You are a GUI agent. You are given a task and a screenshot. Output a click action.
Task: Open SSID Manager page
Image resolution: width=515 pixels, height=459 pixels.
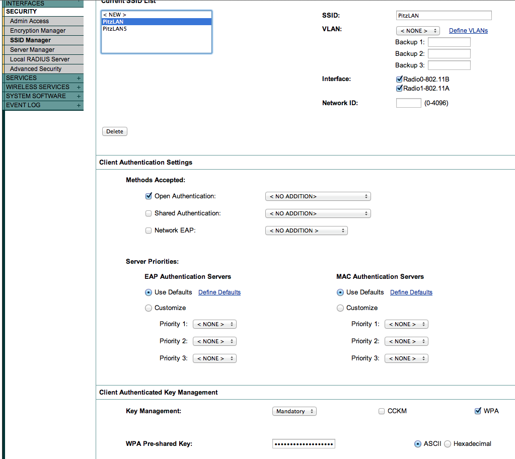44,40
